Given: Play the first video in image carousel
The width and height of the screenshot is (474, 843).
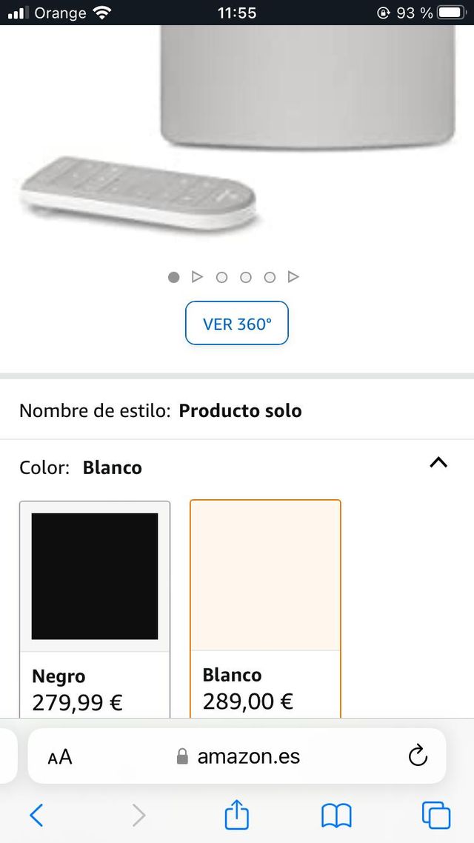Looking at the screenshot, I should (x=197, y=276).
